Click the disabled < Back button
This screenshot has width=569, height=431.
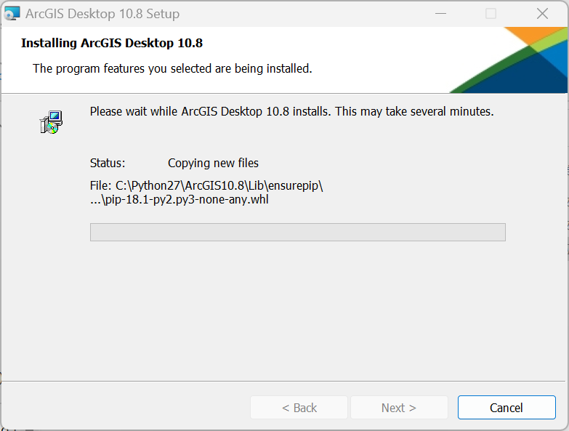click(x=299, y=408)
